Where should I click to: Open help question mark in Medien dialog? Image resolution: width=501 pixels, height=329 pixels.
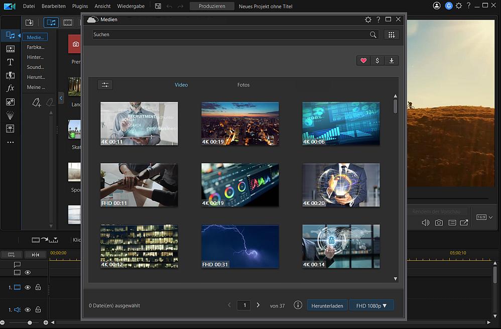pyautogui.click(x=379, y=20)
